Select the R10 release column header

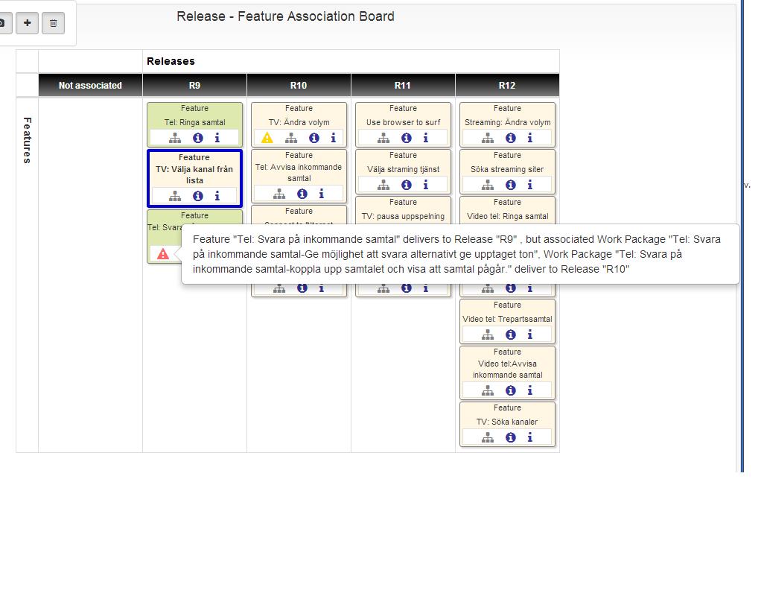click(x=299, y=85)
